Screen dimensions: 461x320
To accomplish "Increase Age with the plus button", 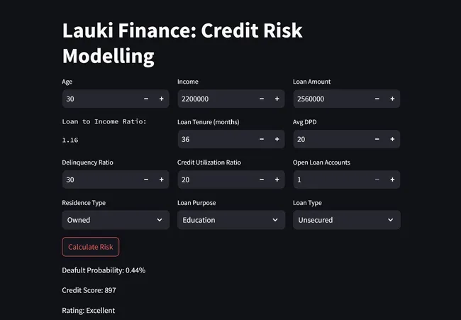I will tap(161, 99).
